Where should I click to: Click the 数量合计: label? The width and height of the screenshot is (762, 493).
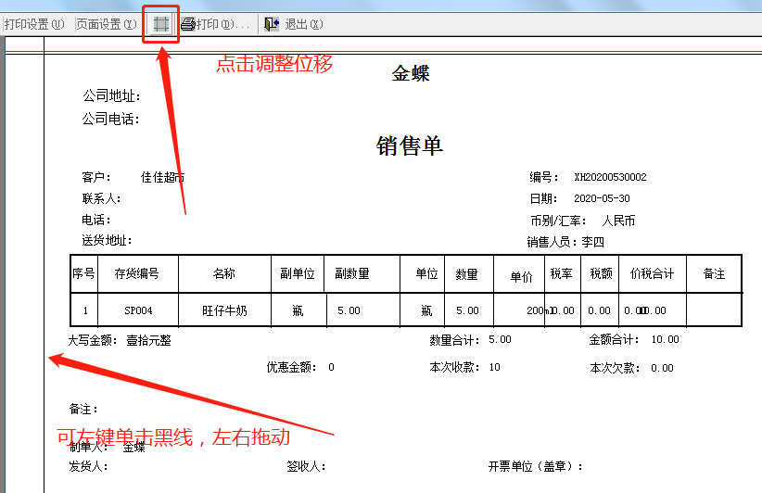tap(455, 340)
